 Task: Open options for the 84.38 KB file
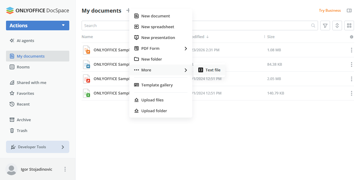(352, 64)
